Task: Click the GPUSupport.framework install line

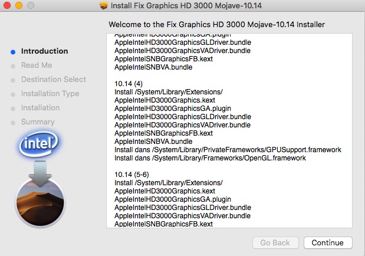Action: point(228,150)
